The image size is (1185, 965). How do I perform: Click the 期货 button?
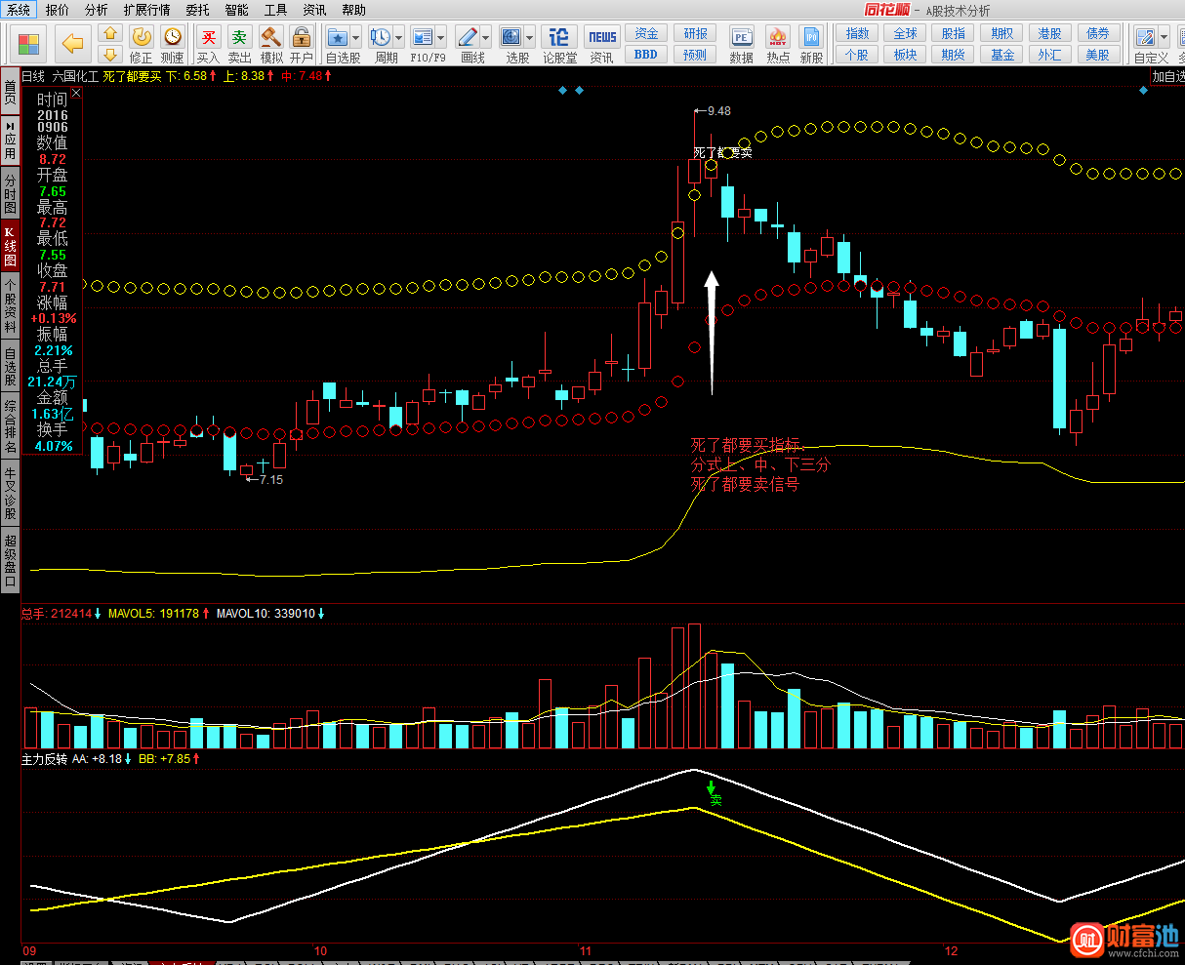[x=954, y=55]
